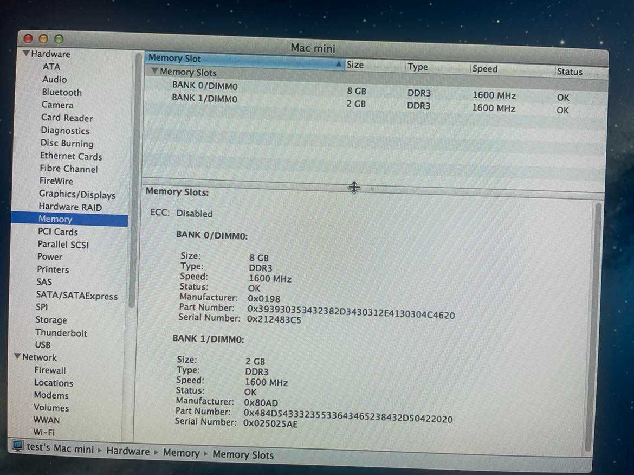Select Wi-Fi under Network
This screenshot has width=634, height=475.
click(x=44, y=432)
